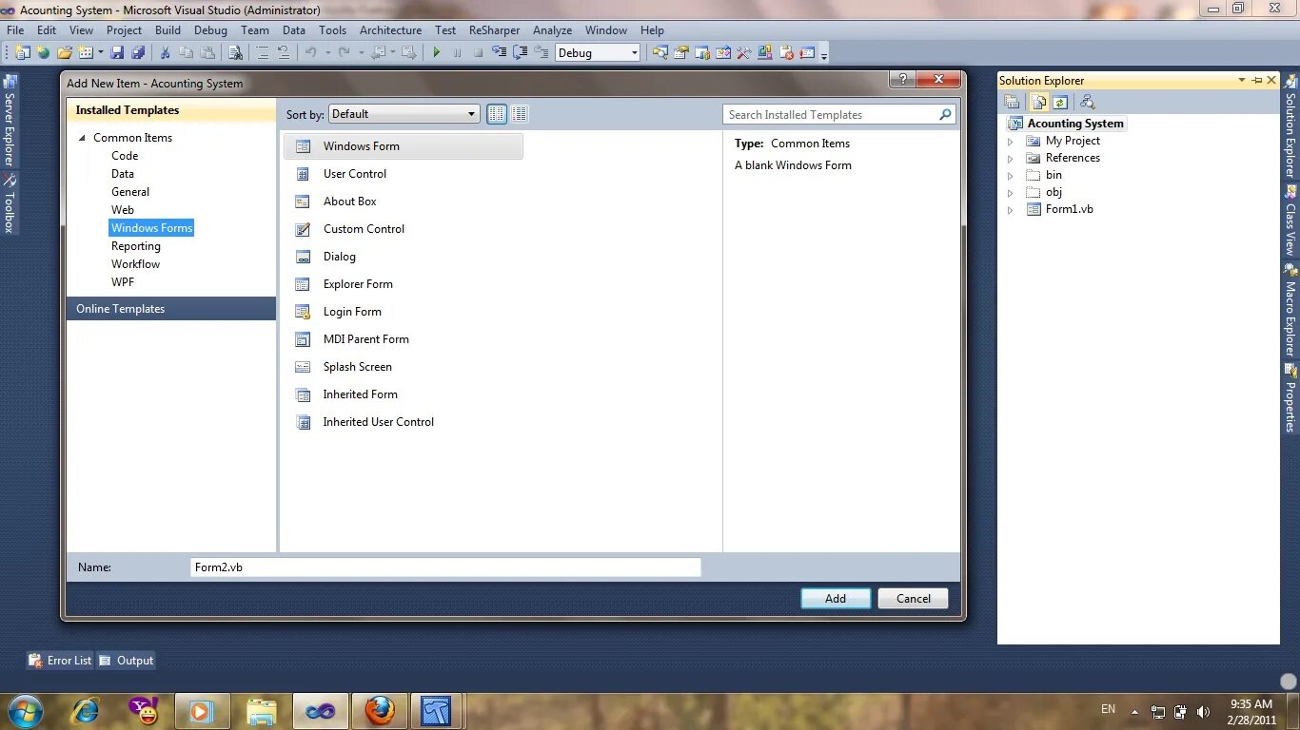The height and width of the screenshot is (730, 1300).
Task: Click the search magnifier in template search box
Action: point(945,114)
